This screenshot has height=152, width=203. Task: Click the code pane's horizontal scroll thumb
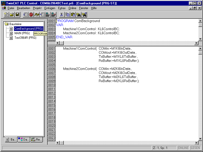pyautogui.click(x=61, y=143)
